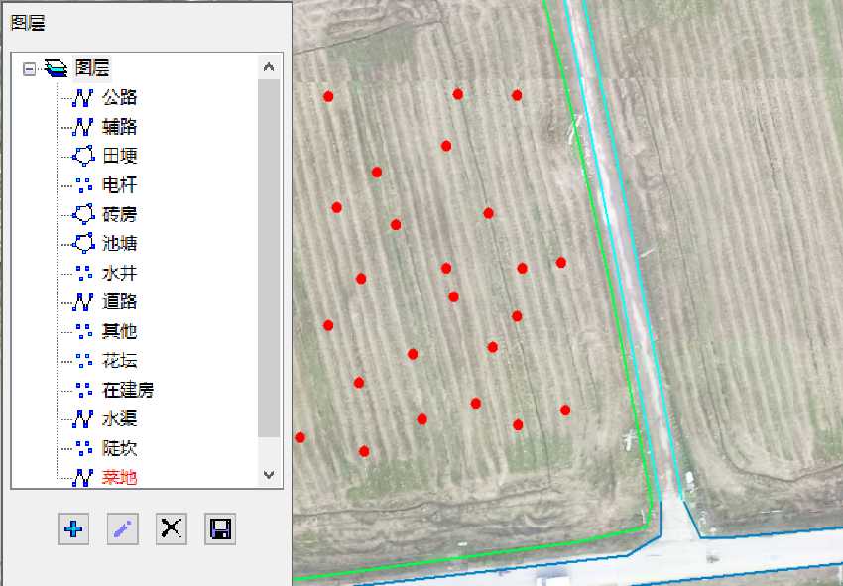Viewport: 843px width, 586px height.
Task: Select the 辅路 layer
Action: point(119,127)
